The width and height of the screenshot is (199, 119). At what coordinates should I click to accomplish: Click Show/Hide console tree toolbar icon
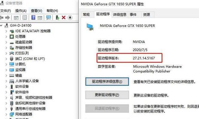[x=16, y=18]
